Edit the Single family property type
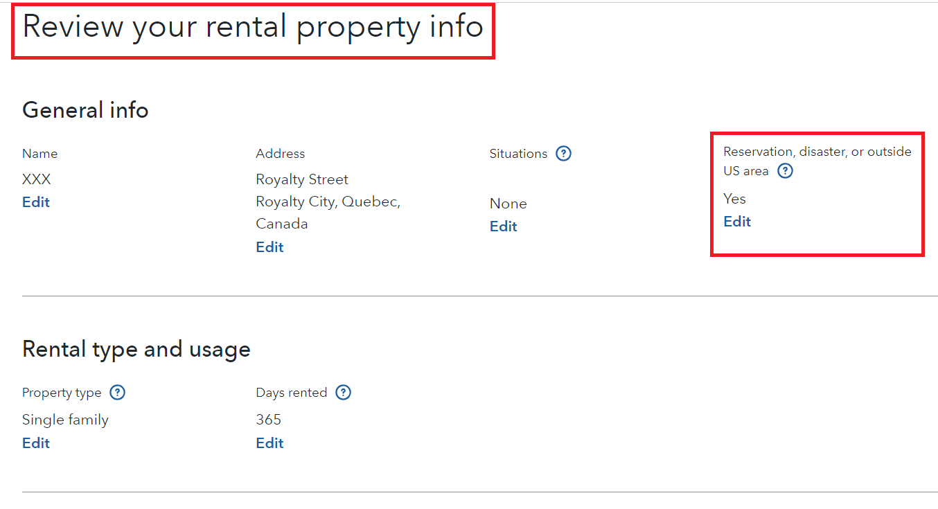The height and width of the screenshot is (509, 938). (36, 443)
